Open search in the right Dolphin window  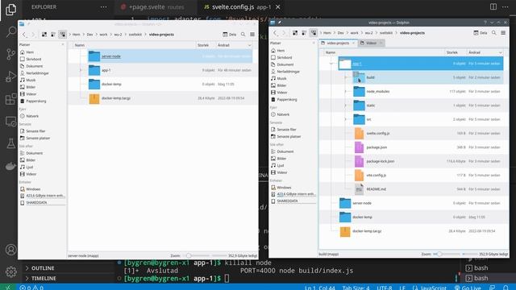(494, 33)
